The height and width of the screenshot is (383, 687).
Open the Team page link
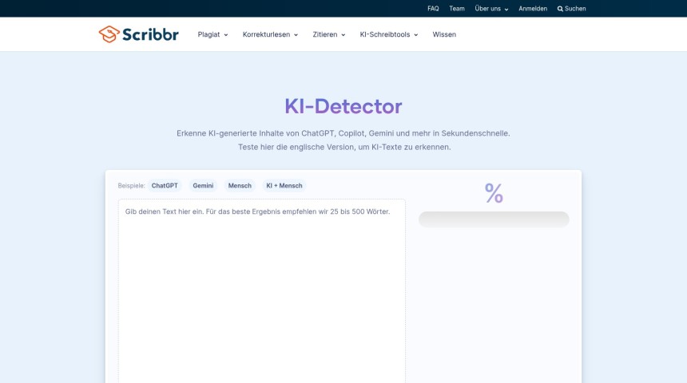[x=457, y=9]
